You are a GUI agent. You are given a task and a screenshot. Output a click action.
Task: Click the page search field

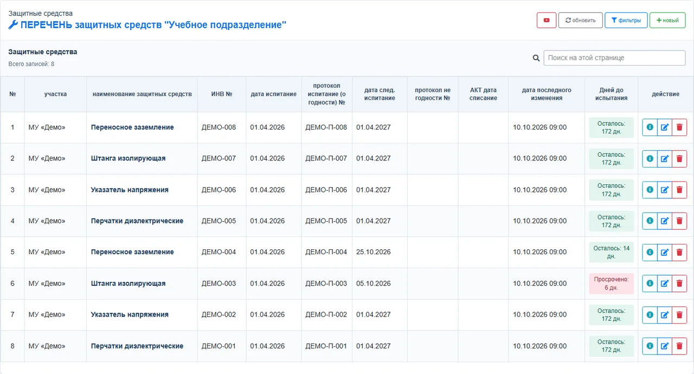(614, 58)
